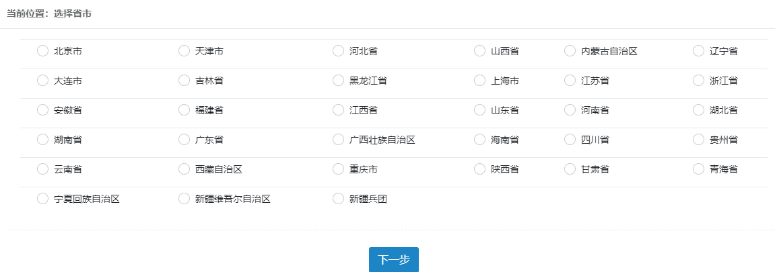The height and width of the screenshot is (272, 775).
Task: Select 黑龙江省 radio button
Action: point(338,81)
